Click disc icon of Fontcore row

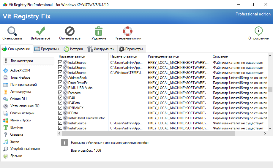(65, 93)
